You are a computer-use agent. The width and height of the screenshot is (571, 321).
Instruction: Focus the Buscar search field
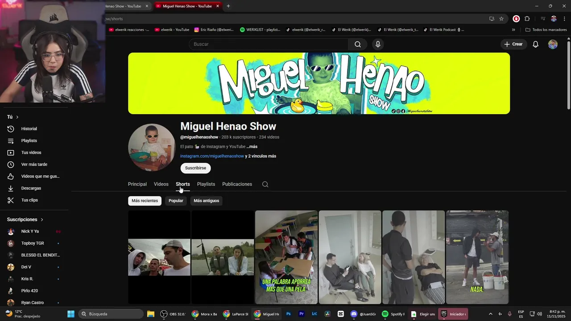(269, 44)
